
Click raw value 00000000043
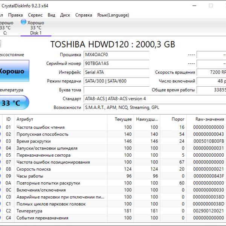pyautogui.click(x=208, y=134)
